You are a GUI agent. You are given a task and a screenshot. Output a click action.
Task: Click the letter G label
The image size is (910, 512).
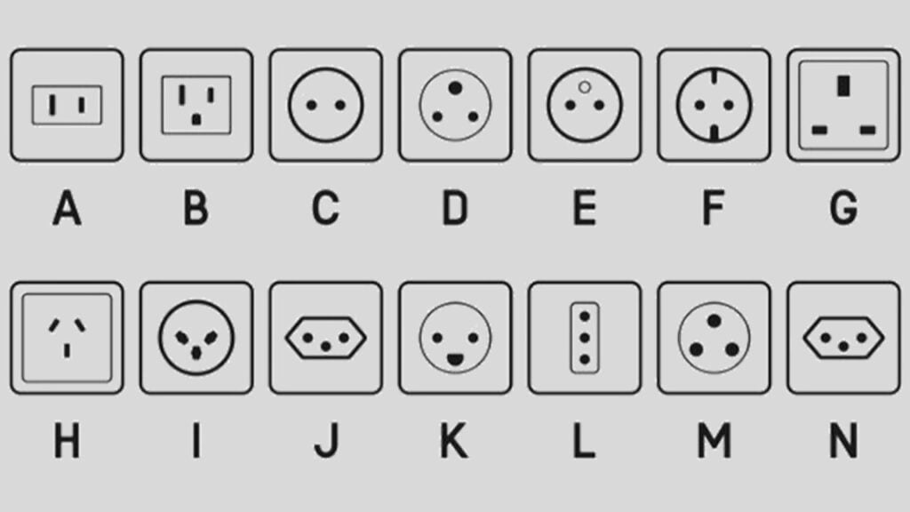(x=843, y=208)
